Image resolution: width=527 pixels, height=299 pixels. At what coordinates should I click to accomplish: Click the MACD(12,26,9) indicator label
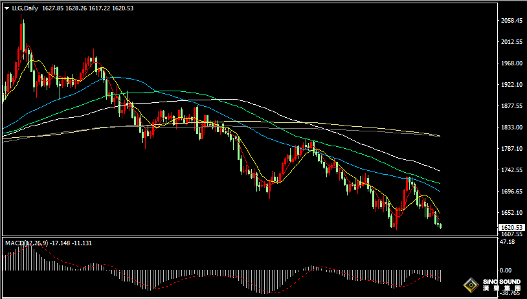pos(25,243)
